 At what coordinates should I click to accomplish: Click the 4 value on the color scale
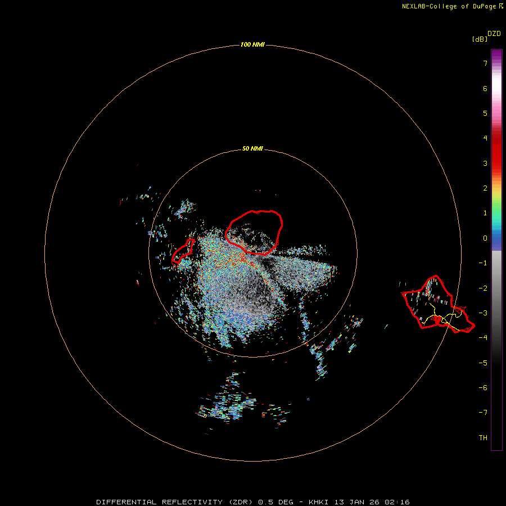pyautogui.click(x=485, y=138)
